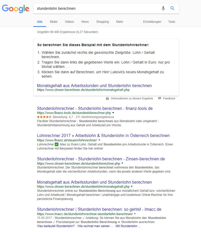This screenshot has height=232, width=201.
Task: Click the question mark info icon
Action: click(x=108, y=98)
